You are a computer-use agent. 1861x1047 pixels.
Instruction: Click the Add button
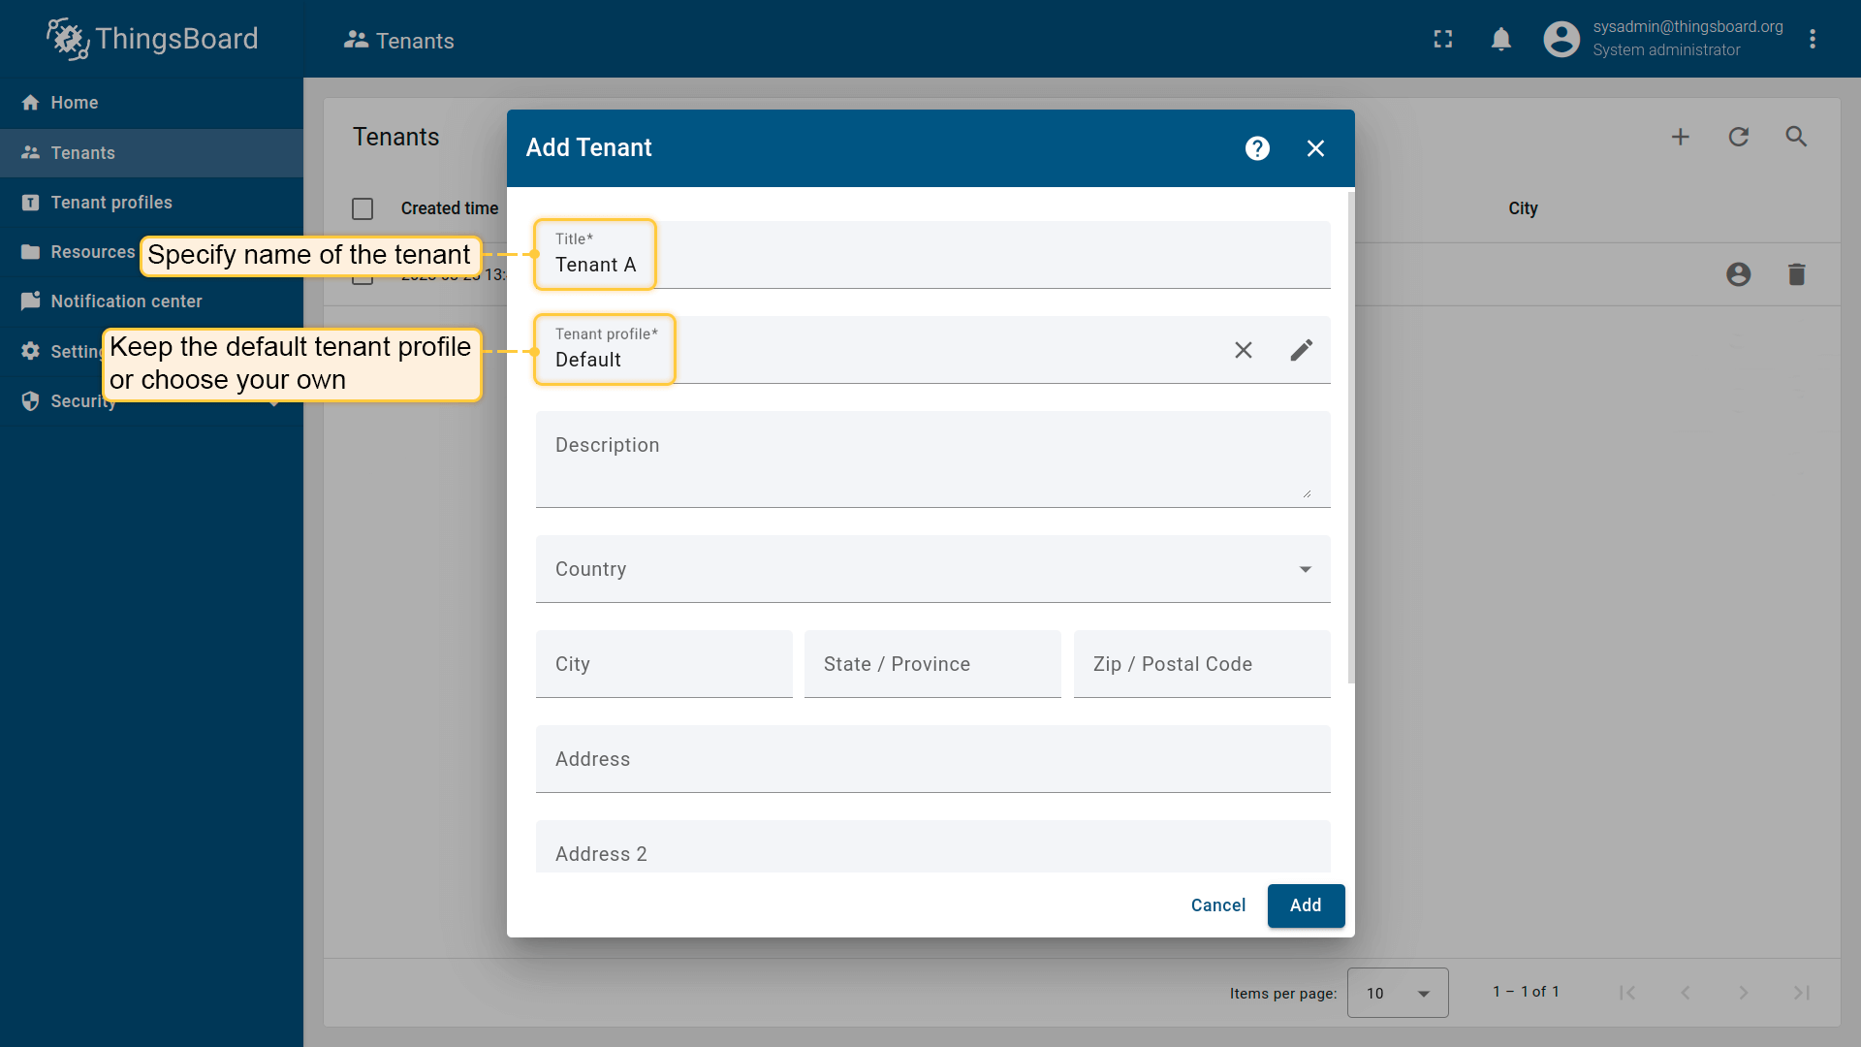1305,905
